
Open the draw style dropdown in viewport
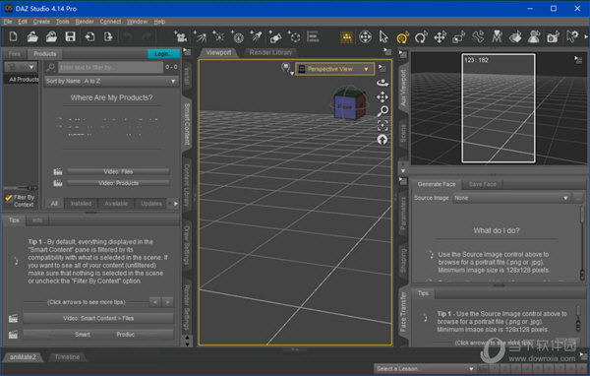[287, 68]
